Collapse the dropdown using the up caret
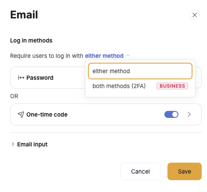207x192 pixels. coord(128,56)
